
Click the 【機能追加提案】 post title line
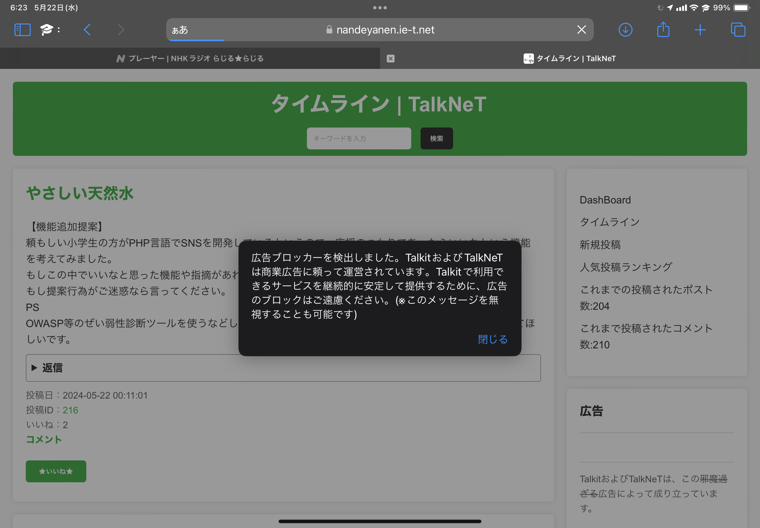pos(67,227)
